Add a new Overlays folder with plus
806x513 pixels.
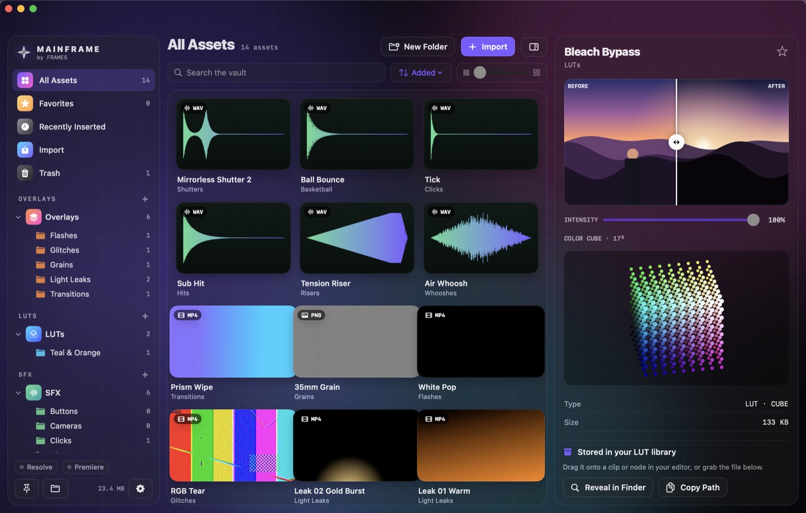[x=145, y=199]
